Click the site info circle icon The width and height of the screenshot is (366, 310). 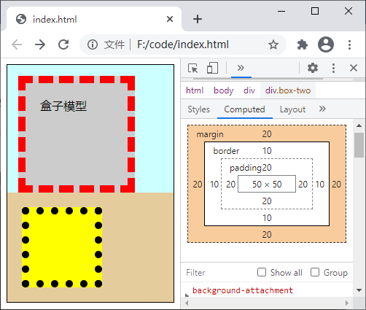coord(93,44)
